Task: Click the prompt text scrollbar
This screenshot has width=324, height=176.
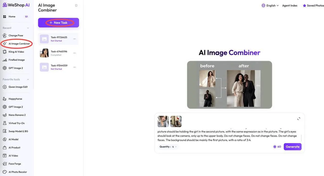Action: (x=301, y=138)
